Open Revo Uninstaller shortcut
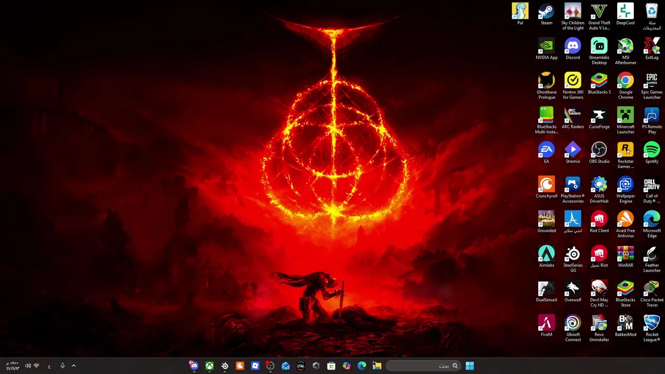665x374 pixels. 599,329
